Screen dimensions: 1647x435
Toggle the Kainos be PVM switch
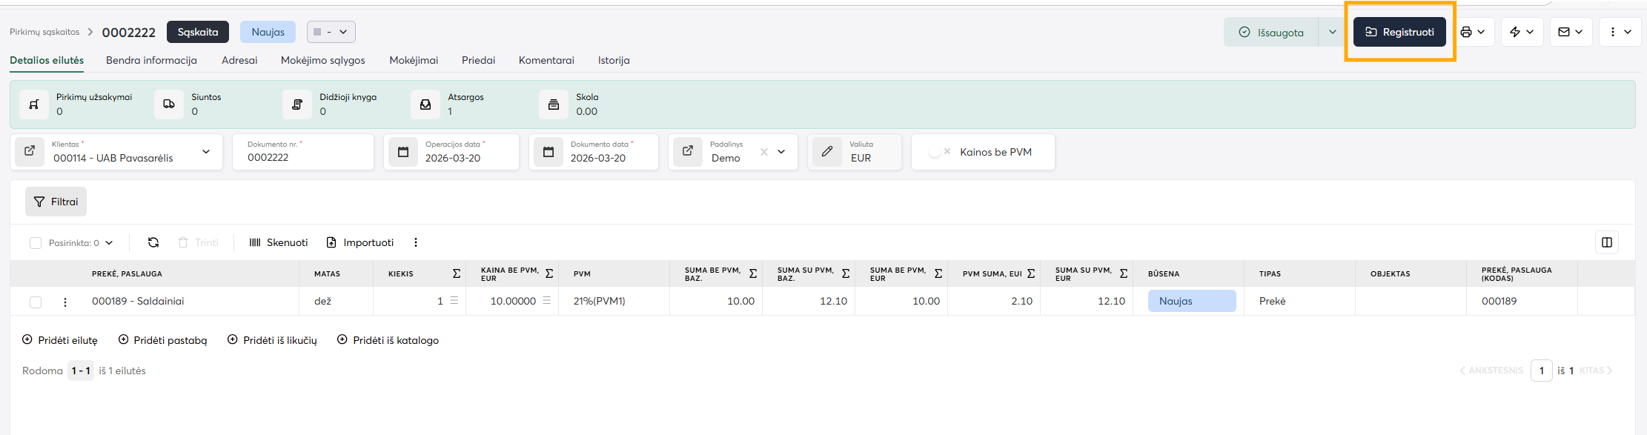(x=939, y=152)
